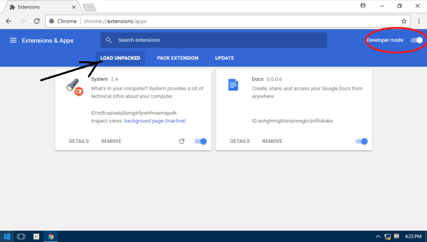Click Chrome icon in the taskbar
The width and height of the screenshot is (427, 242).
click(51, 236)
